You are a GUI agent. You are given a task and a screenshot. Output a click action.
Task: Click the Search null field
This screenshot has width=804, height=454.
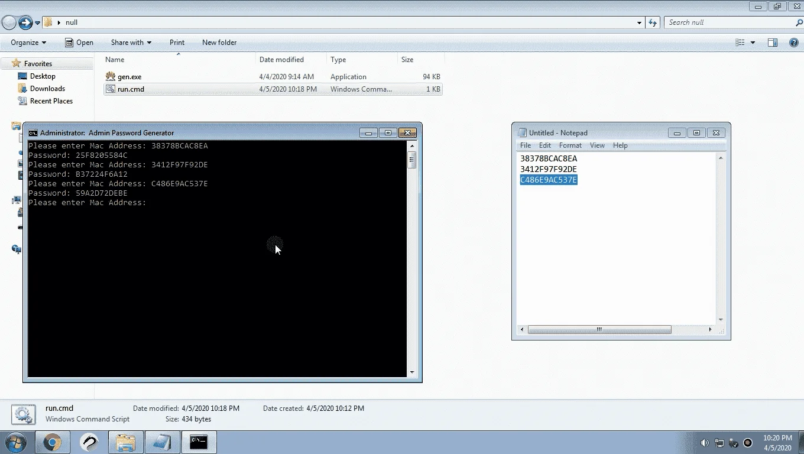(730, 22)
